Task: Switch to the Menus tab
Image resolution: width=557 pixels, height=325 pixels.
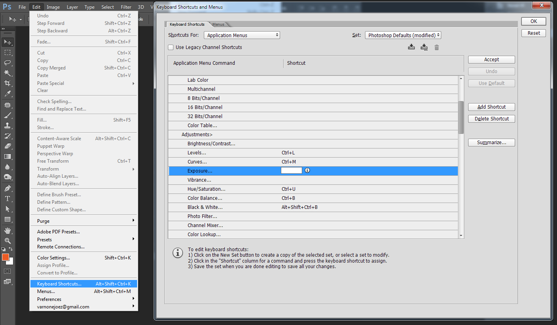Action: (x=218, y=24)
